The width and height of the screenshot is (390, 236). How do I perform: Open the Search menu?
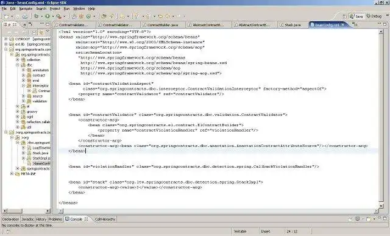(41, 9)
